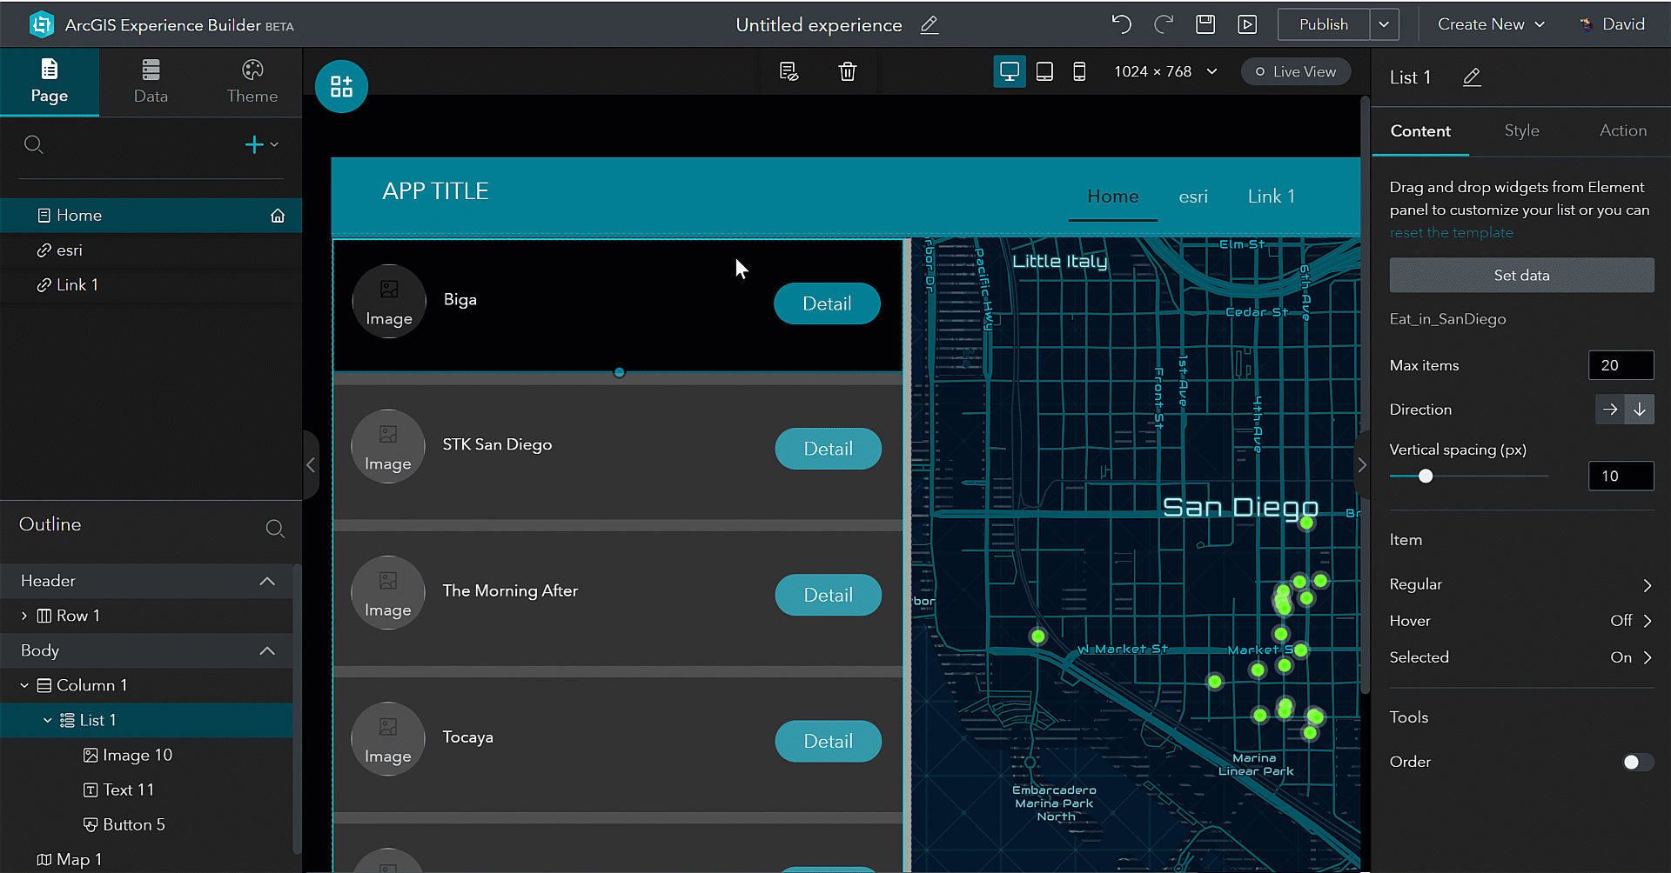1671x873 pixels.
Task: Click the ArcGIS Experience Builder logo
Action: (41, 24)
